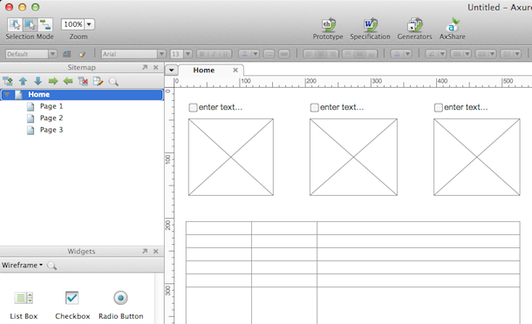Indent page with green right arrow
532x324 pixels.
click(x=53, y=81)
